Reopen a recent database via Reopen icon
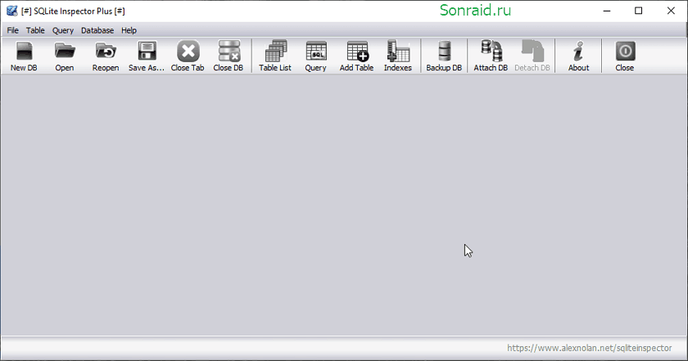This screenshot has height=361, width=688. [x=106, y=56]
